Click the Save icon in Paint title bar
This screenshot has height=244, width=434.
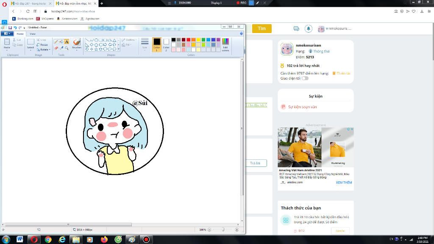10,28
